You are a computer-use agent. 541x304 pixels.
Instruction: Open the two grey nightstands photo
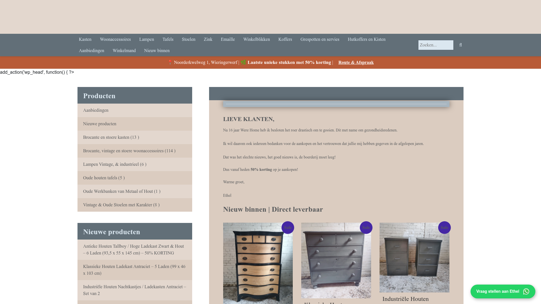414,258
